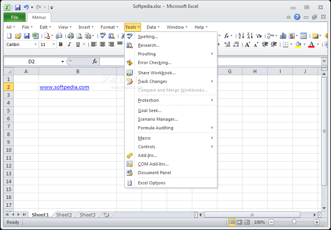Click Zoom Out minus button
Image resolution: width=331 pixels, height=230 pixels.
coord(271,222)
